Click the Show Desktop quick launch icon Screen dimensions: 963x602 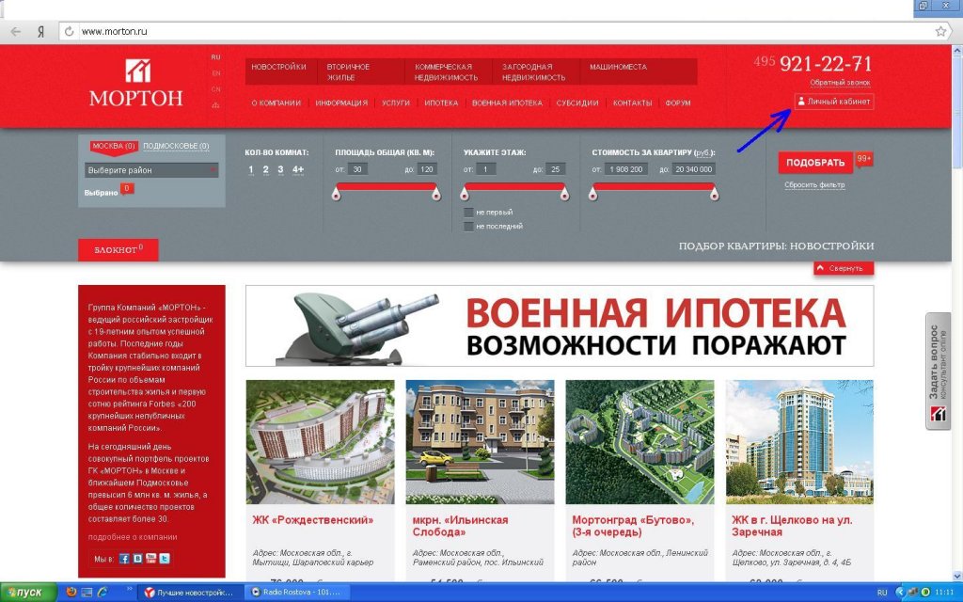click(x=87, y=593)
